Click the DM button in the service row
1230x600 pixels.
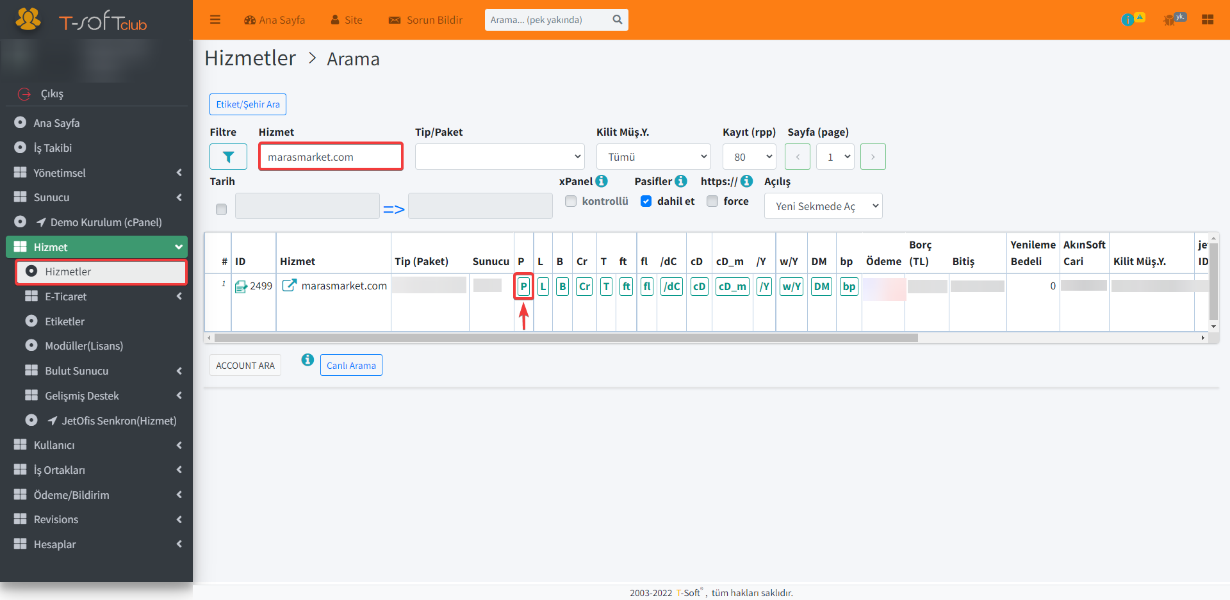coord(822,286)
